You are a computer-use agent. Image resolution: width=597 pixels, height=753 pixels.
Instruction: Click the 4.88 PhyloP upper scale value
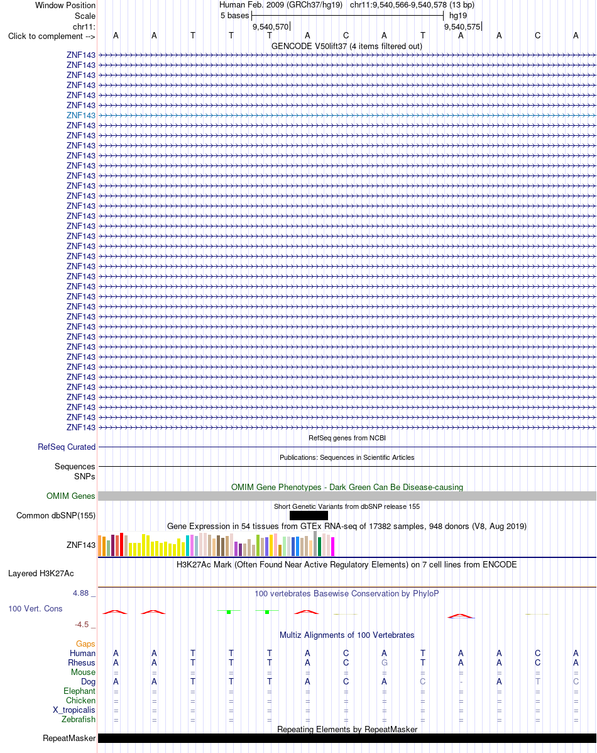click(x=80, y=593)
